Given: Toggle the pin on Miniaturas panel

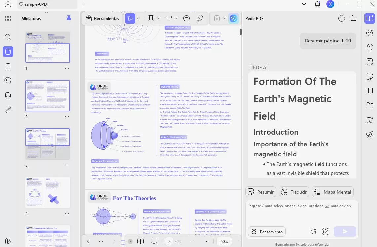Looking at the screenshot, I should [69, 18].
